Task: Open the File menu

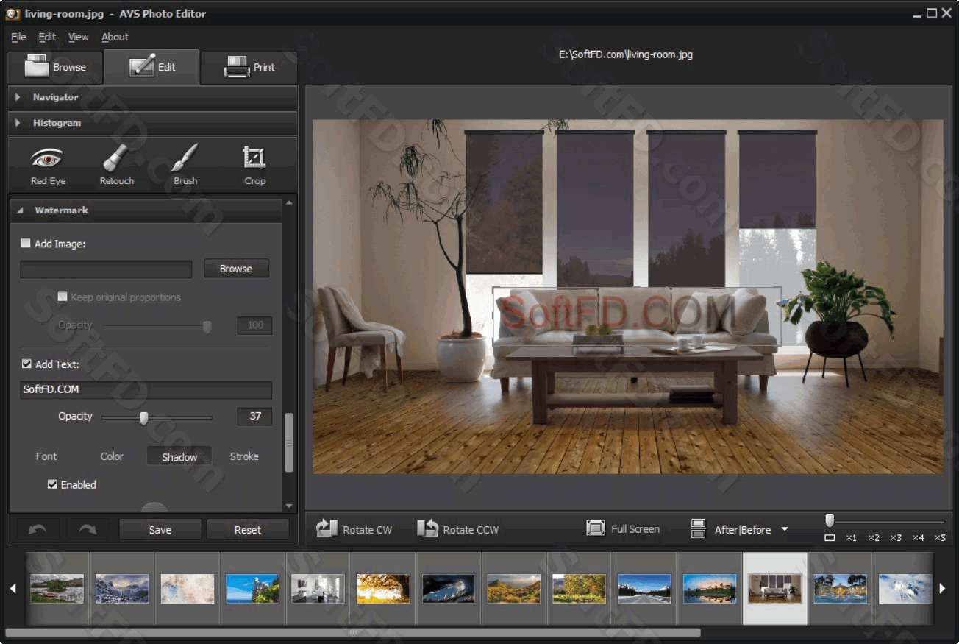Action: (x=18, y=37)
